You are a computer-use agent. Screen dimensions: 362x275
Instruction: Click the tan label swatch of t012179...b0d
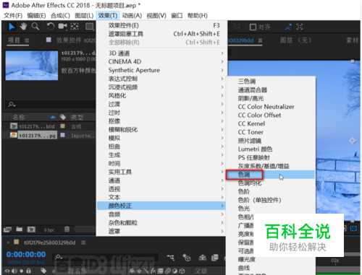(x=62, y=126)
